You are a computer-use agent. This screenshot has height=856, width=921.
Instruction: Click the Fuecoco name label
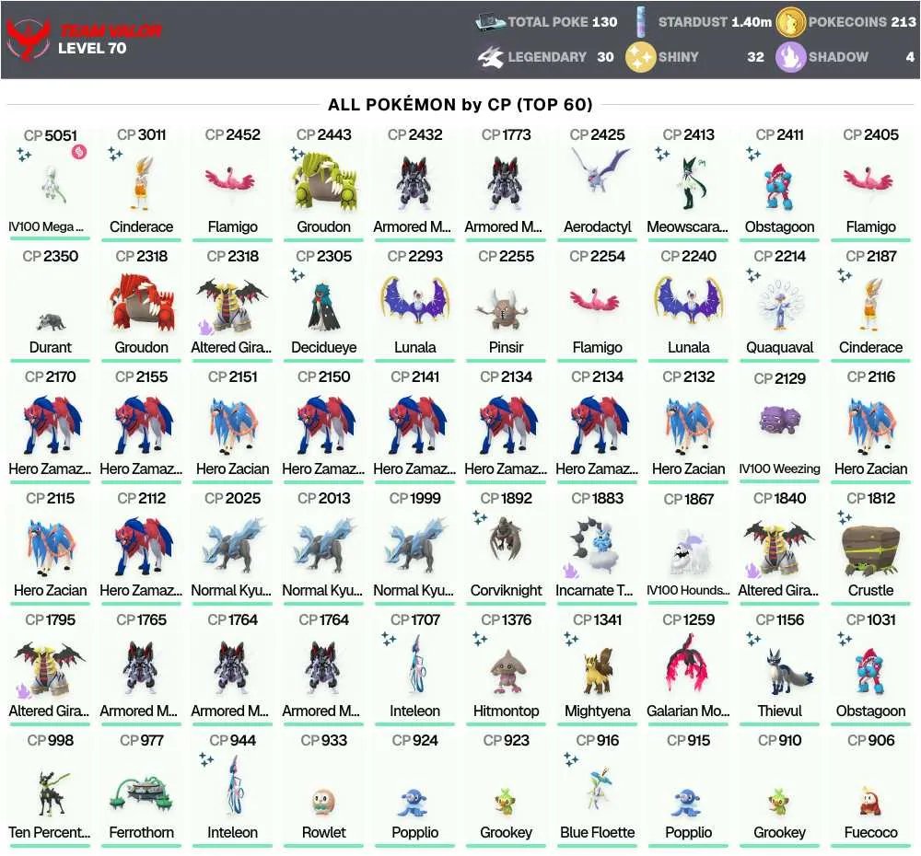click(x=870, y=832)
